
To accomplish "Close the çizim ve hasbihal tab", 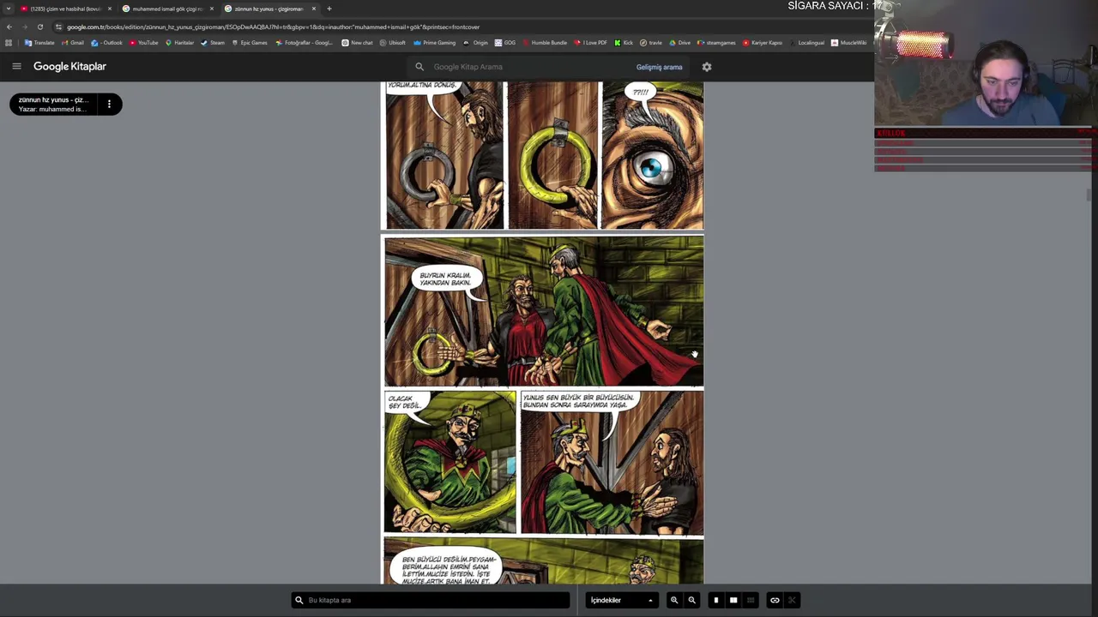I will click(110, 9).
